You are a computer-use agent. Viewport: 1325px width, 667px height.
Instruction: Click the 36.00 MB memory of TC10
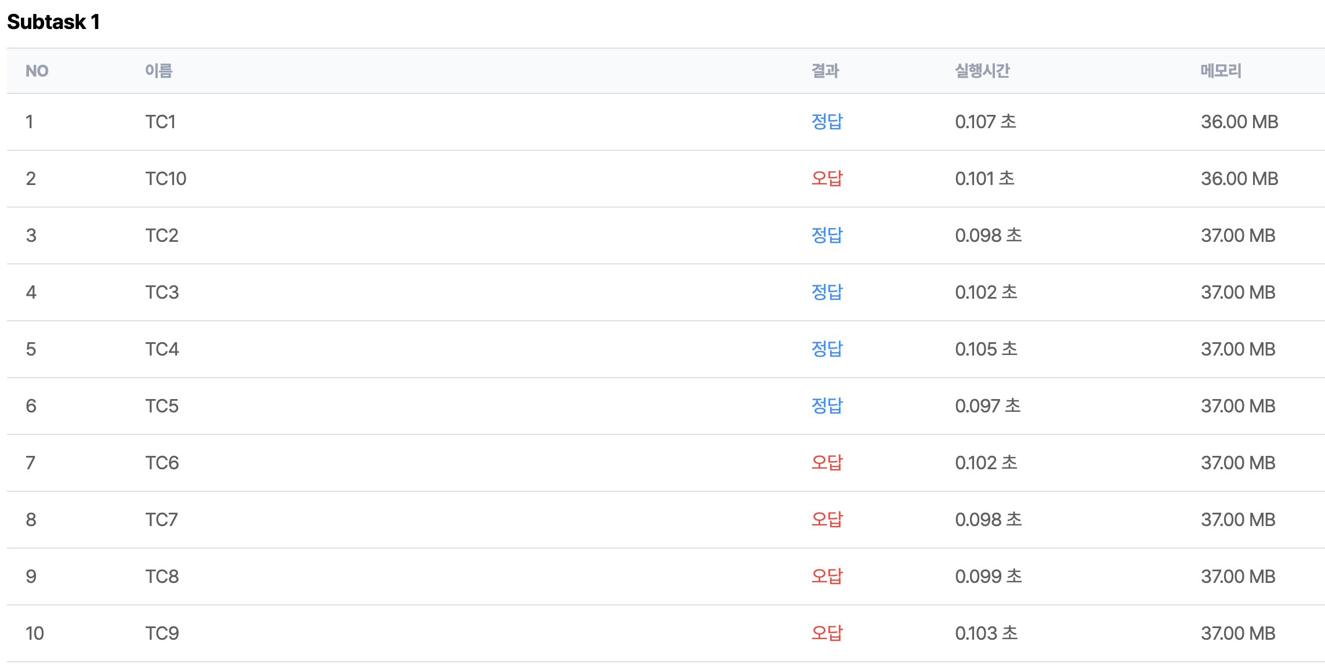[1239, 179]
